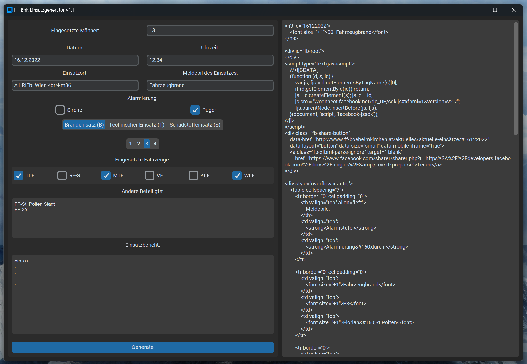Choose alarm level 1
Screen dimensions: 527x364
click(131, 144)
